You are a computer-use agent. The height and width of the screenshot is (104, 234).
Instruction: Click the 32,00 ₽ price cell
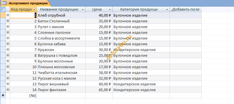pos(99,78)
